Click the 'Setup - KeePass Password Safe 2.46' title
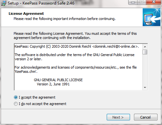Image resolution: width=162 pixels, height=125 pixels. [41, 3]
